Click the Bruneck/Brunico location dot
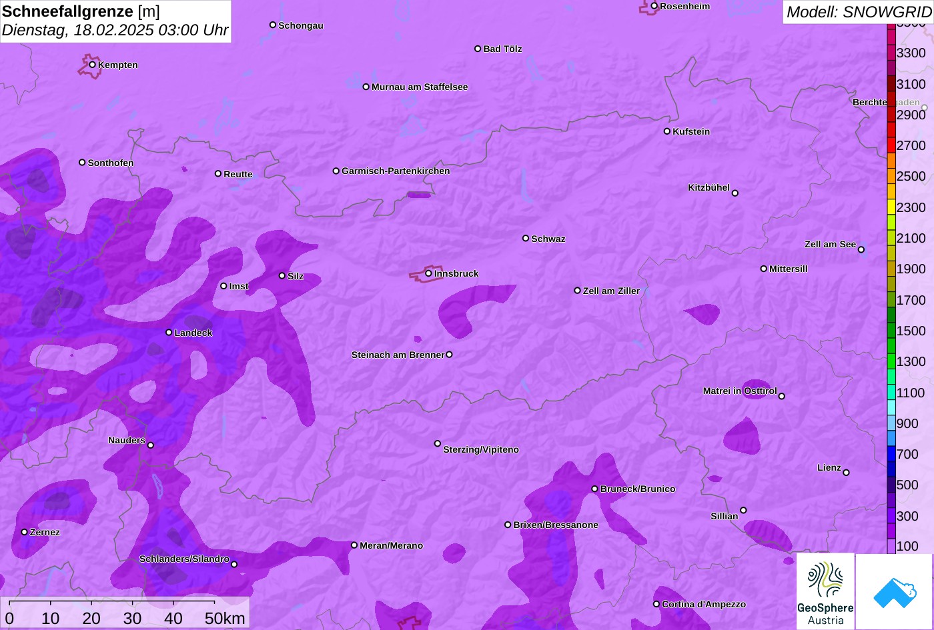Screen dimensions: 934x630 [x=595, y=489]
